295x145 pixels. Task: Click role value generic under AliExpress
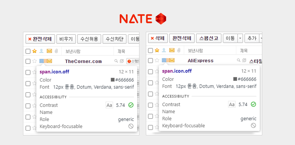(249, 119)
